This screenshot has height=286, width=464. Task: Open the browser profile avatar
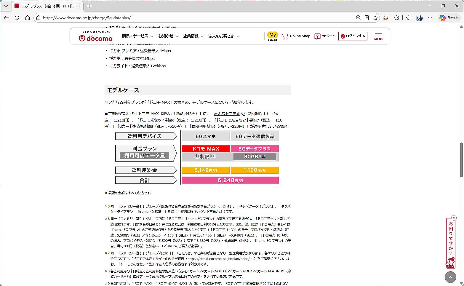pos(419,18)
